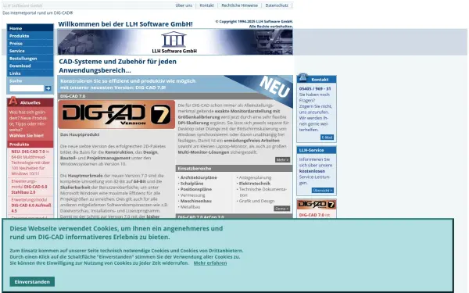The width and height of the screenshot is (469, 293).
Task: Open the Home navigation item
Action: point(30,28)
